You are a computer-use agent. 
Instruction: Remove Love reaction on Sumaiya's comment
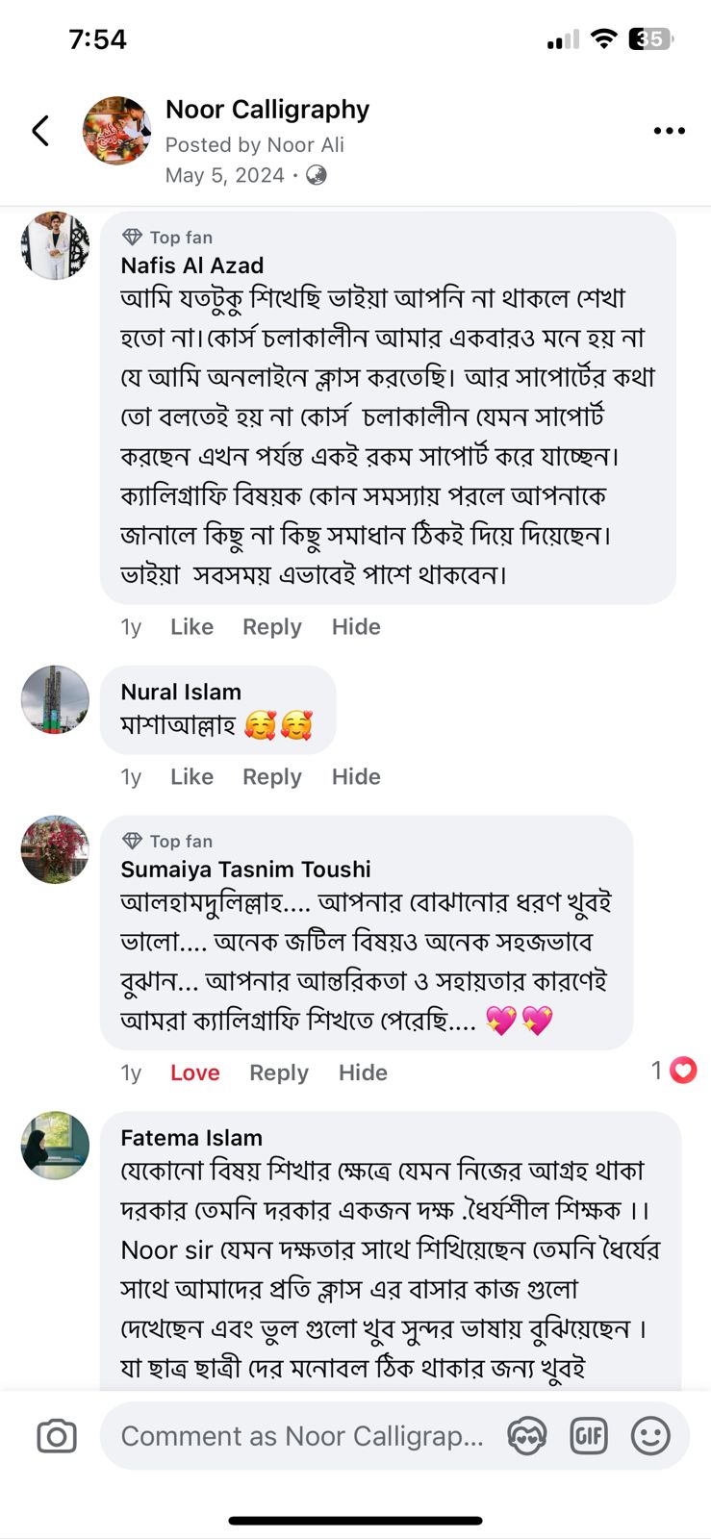(194, 1073)
